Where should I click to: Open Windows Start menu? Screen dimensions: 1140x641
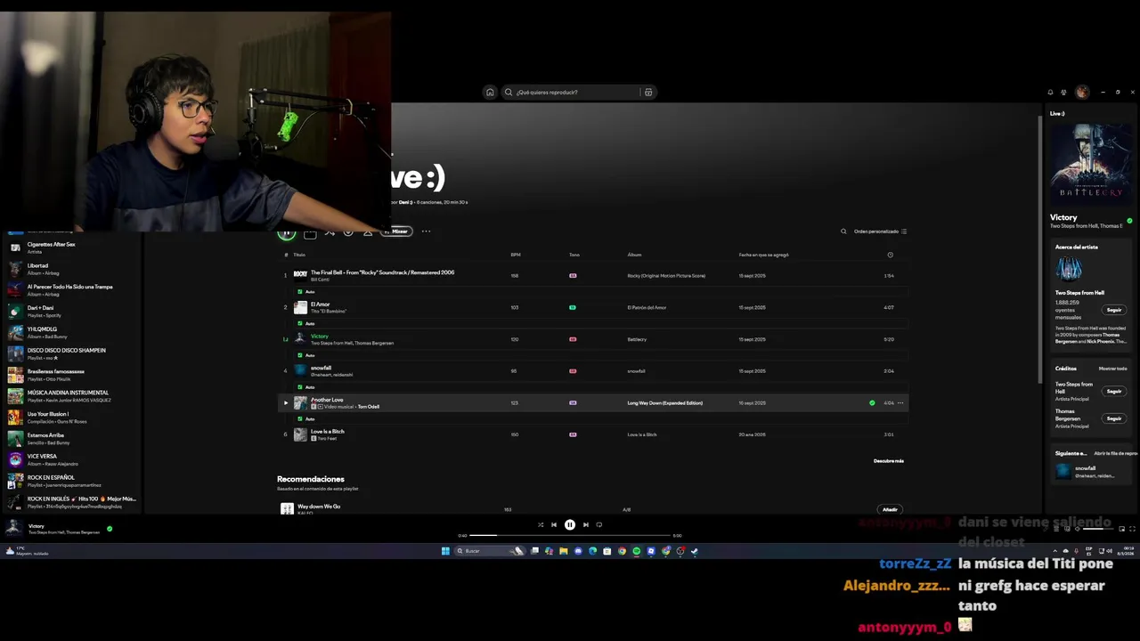[445, 551]
